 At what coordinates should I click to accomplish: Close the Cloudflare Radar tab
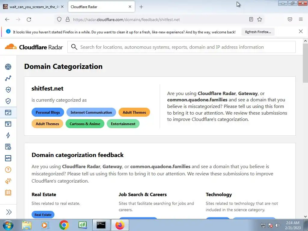click(x=130, y=7)
